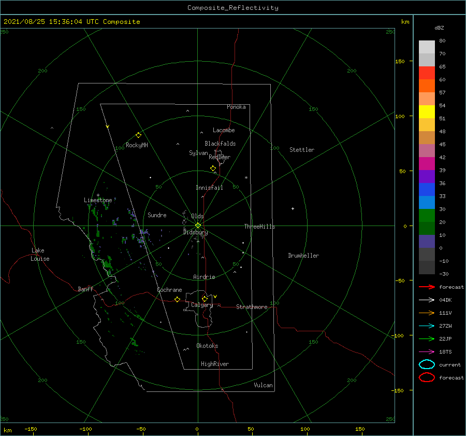466x436 pixels.
Task: Click the Vulcan town label
Action: coord(264,385)
